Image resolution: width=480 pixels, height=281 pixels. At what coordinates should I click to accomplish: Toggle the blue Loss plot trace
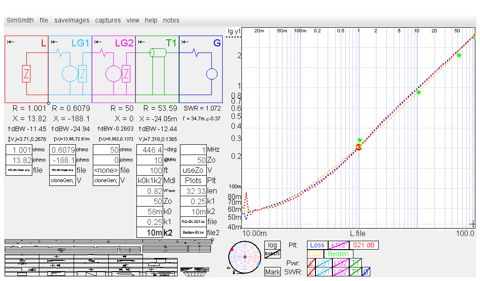coord(317,245)
